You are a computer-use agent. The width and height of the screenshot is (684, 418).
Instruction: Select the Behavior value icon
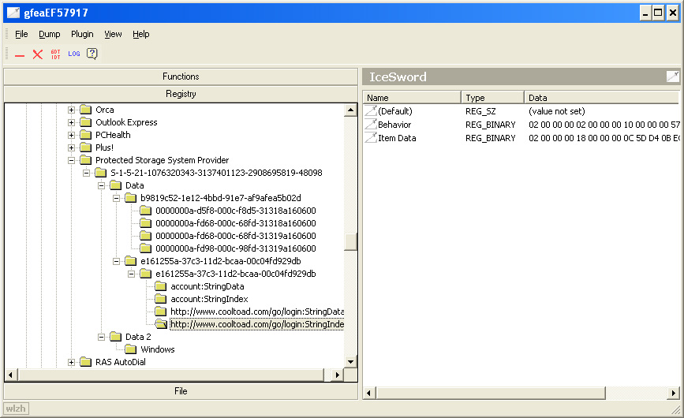(x=371, y=125)
